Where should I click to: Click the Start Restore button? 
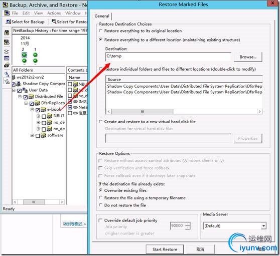(x=165, y=249)
